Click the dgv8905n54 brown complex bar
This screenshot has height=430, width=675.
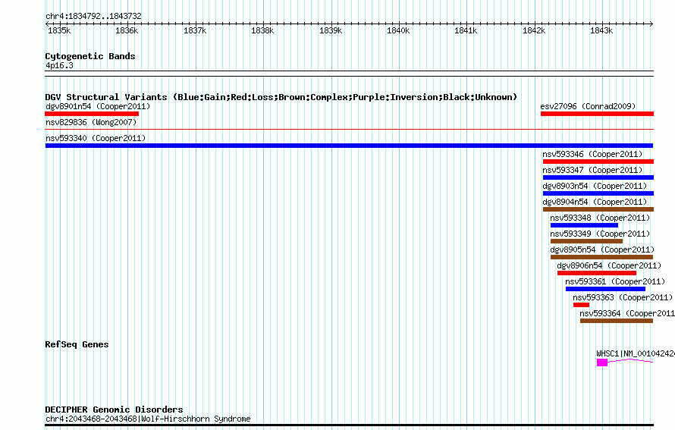[x=602, y=257]
